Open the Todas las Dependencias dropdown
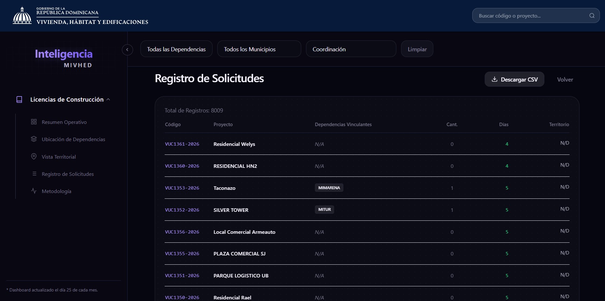 pyautogui.click(x=176, y=49)
